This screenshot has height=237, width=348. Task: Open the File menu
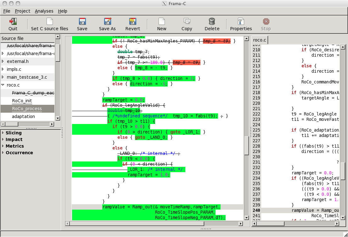(x=7, y=11)
